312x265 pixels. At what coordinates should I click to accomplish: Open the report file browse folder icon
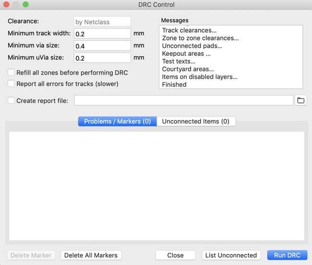tap(300, 101)
